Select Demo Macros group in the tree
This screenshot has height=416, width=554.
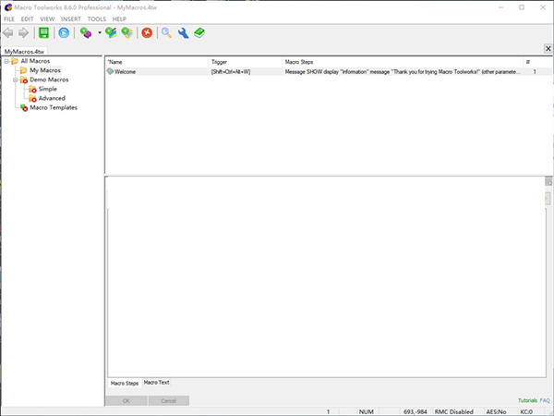(49, 80)
